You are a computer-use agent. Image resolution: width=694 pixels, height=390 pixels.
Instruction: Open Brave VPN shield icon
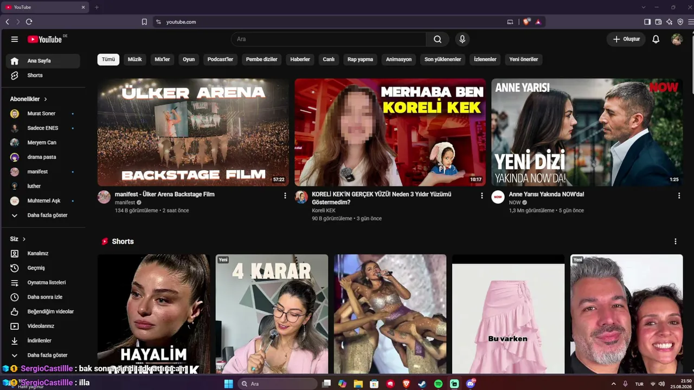(680, 22)
